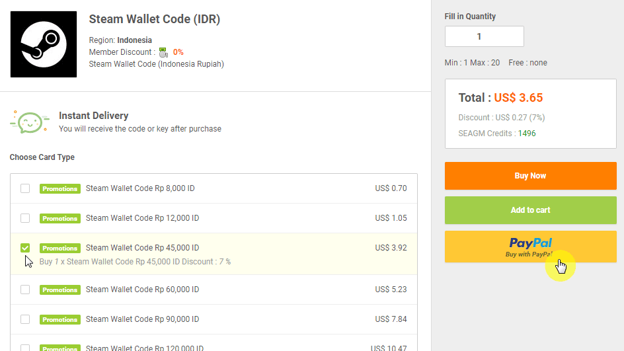Check the Rp 8,000 ID card checkbox
This screenshot has height=351, width=624.
coord(25,188)
